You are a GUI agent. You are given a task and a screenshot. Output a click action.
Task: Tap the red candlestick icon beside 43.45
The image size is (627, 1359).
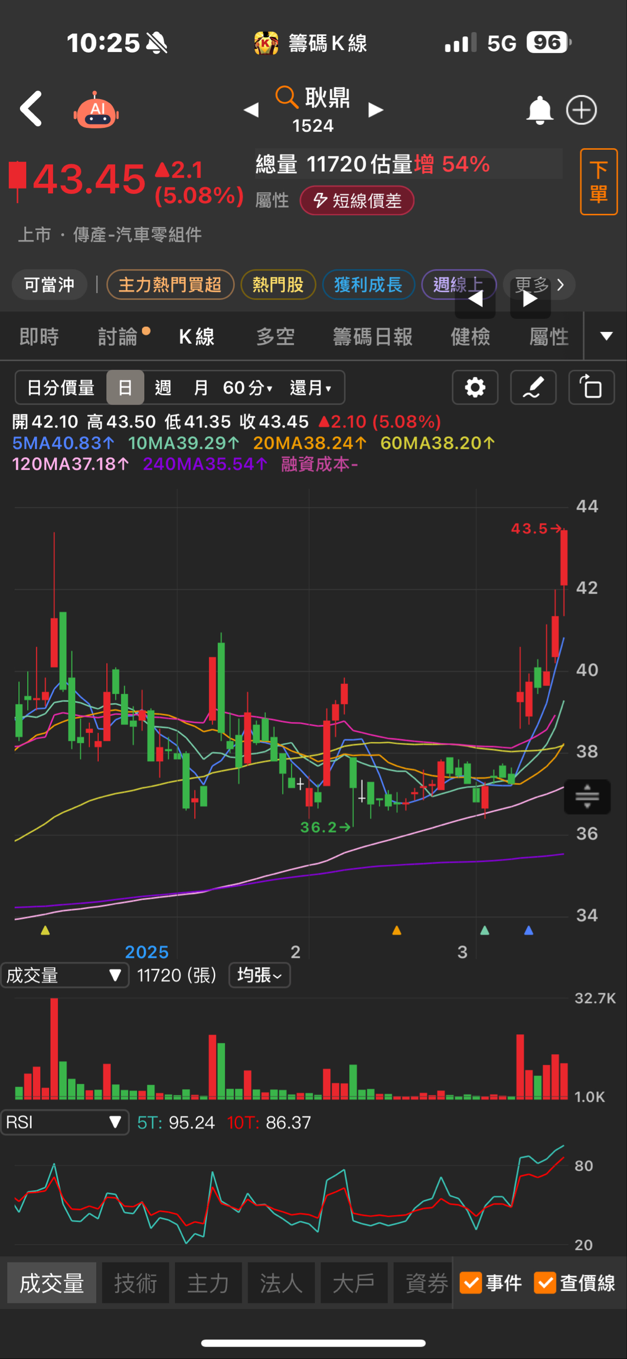coord(17,182)
